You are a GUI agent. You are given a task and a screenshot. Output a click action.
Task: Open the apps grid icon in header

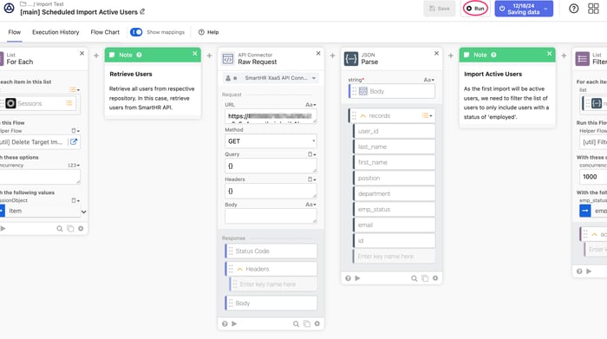[593, 9]
